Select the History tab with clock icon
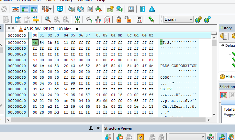 pos(227,77)
